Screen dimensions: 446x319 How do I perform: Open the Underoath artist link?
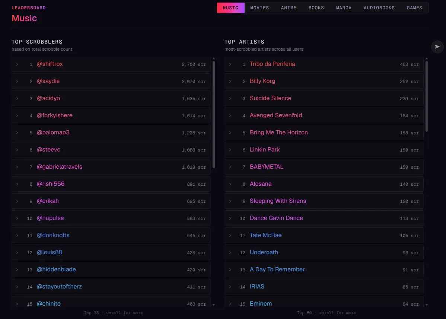(264, 252)
